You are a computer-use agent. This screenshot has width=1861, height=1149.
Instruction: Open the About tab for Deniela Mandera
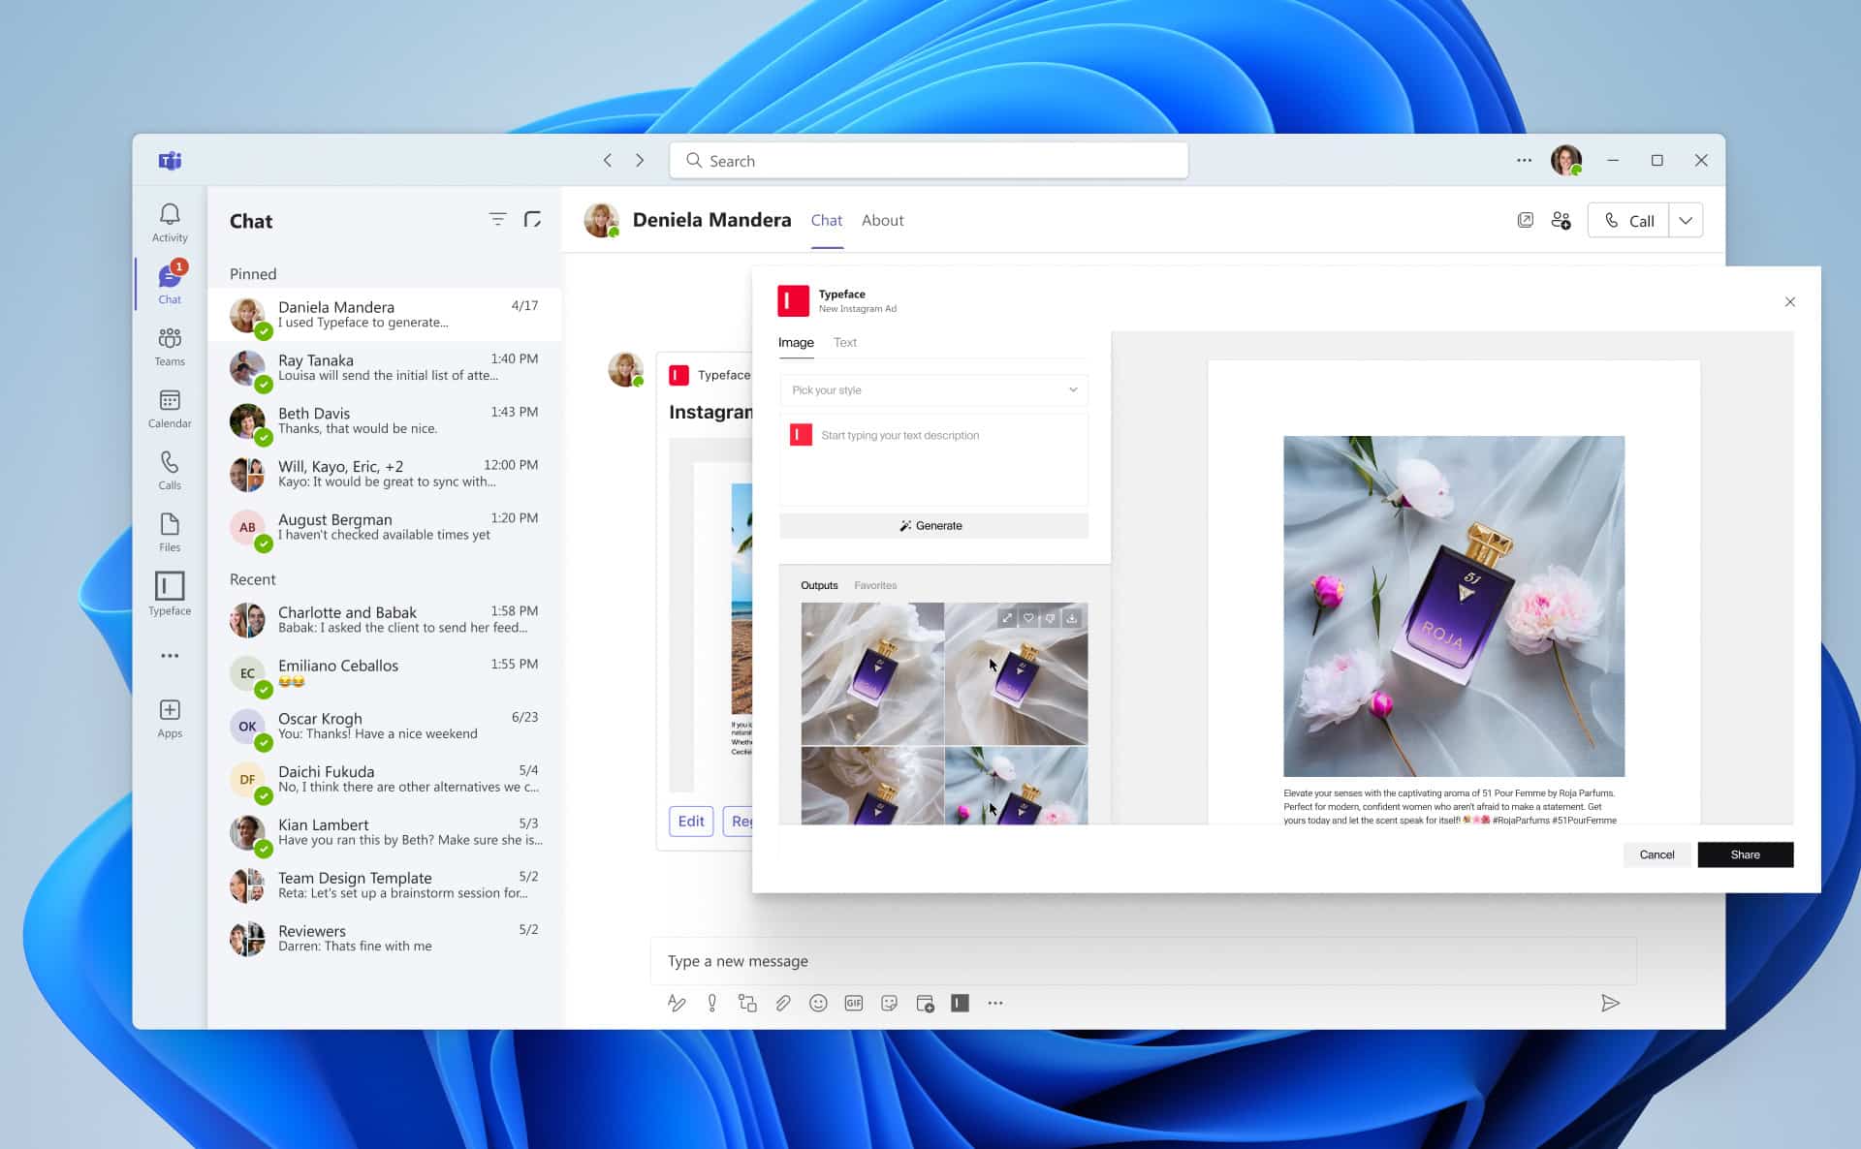[882, 220]
